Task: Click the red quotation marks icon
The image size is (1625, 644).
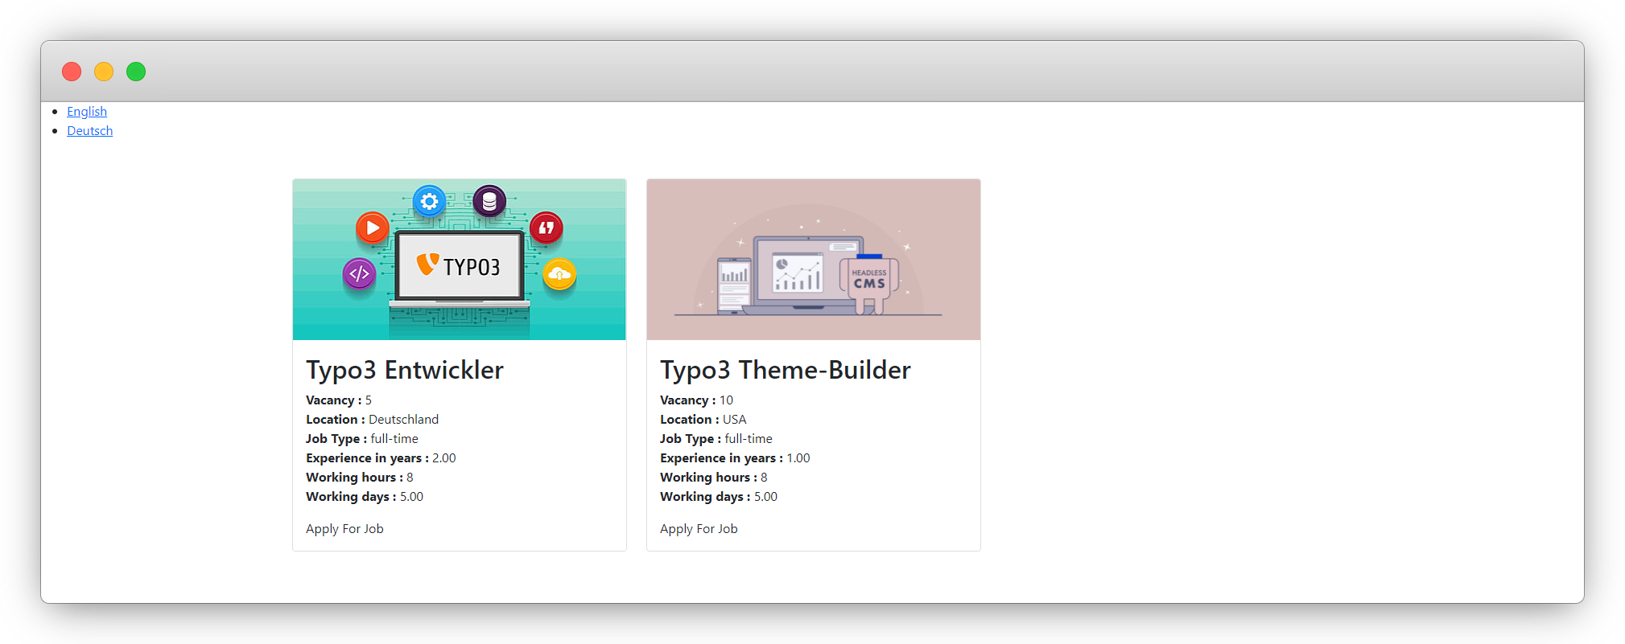Action: click(546, 228)
